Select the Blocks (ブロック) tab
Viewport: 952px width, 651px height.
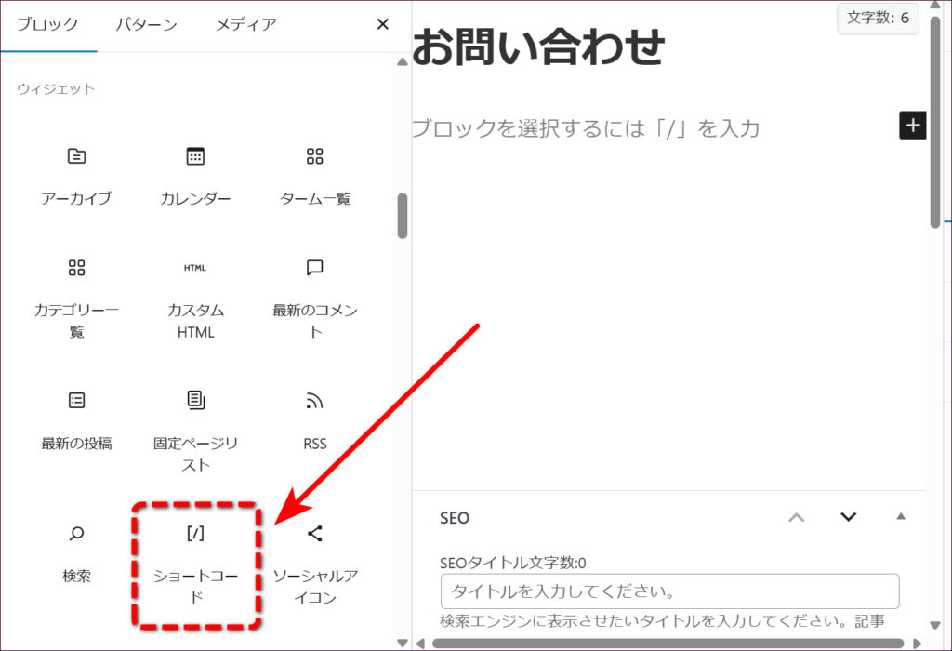point(46,25)
